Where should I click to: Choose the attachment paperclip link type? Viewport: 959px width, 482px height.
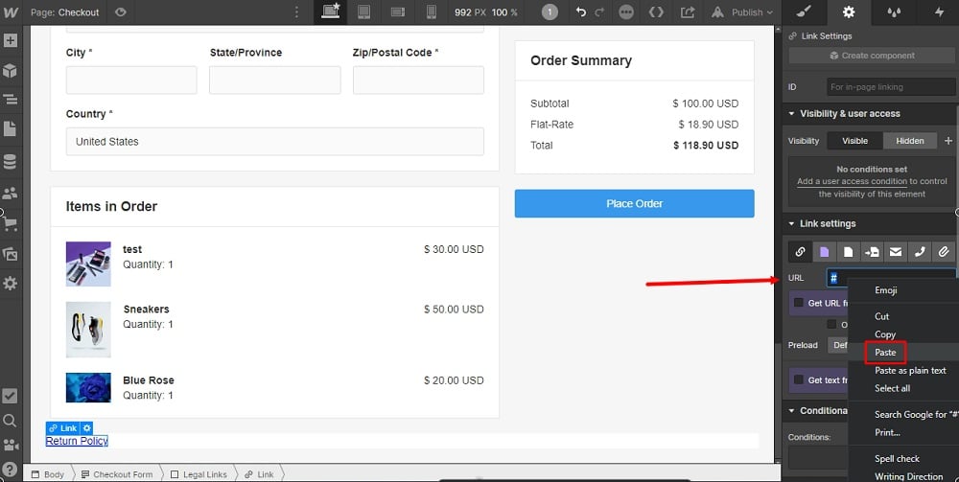944,252
